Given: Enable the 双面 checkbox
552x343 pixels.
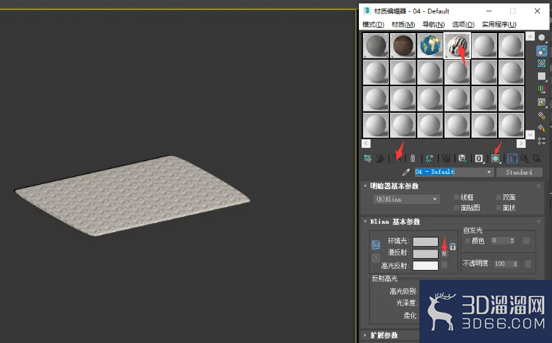Looking at the screenshot, I should click(x=498, y=197).
